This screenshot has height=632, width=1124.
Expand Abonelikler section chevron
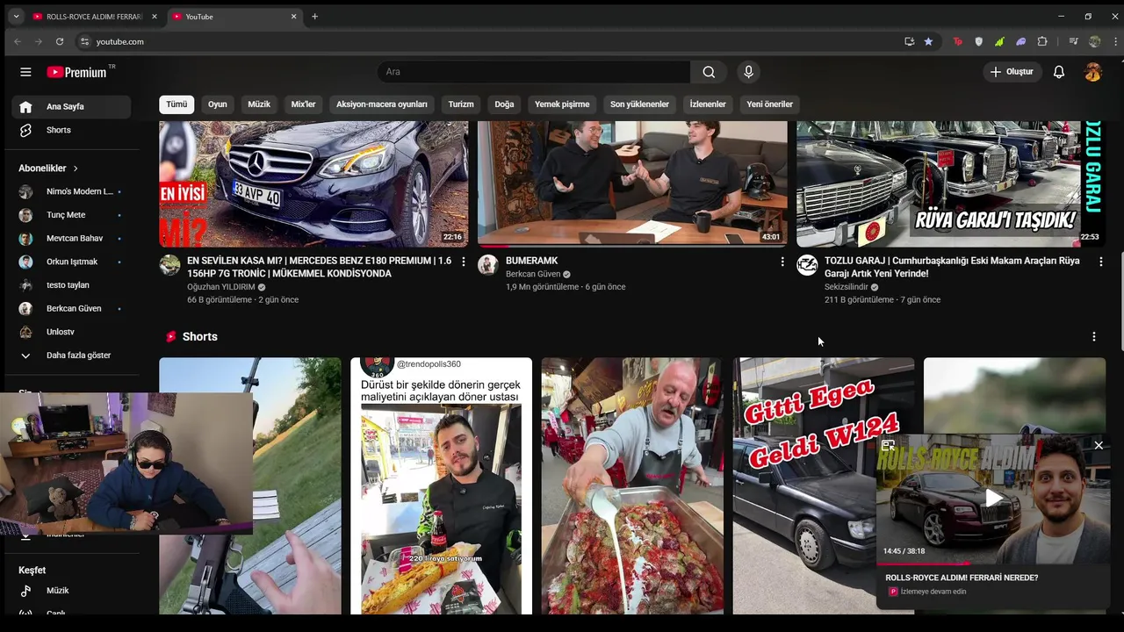(76, 169)
